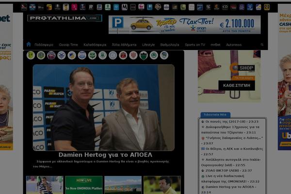Open sidebar news item Damien Hertog για το ΑΠΟΕΛ
The width and height of the screenshot is (291, 194).
coord(228,190)
